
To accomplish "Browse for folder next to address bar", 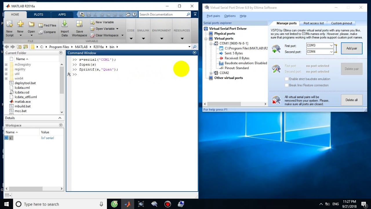I will pyautogui.click(x=19, y=47).
